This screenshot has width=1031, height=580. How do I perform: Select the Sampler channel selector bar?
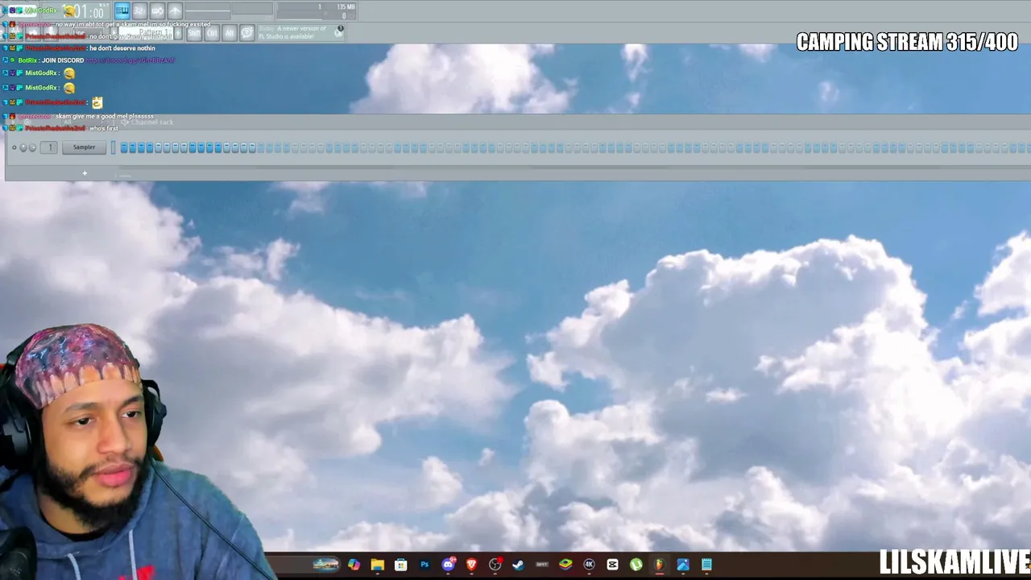click(113, 147)
